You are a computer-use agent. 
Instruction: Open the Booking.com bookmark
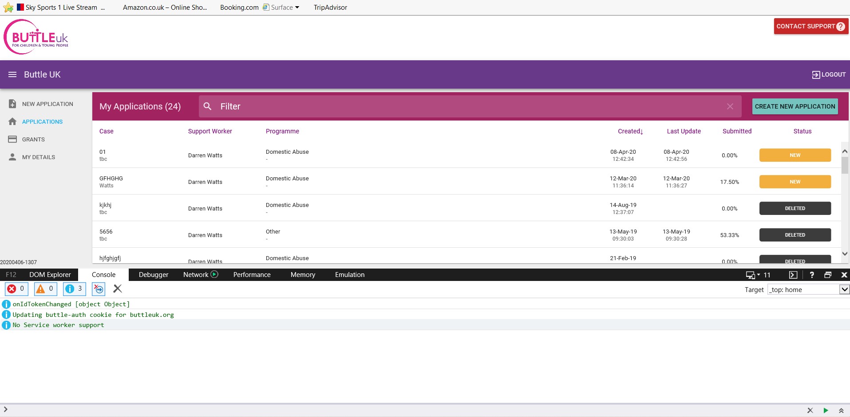click(x=239, y=8)
